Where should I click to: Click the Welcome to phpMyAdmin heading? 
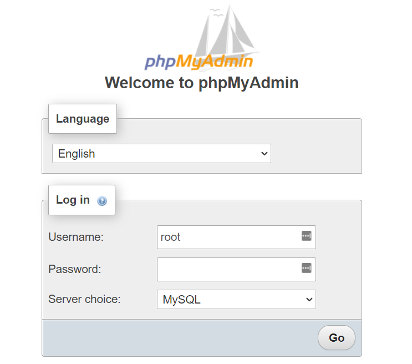coord(202,83)
